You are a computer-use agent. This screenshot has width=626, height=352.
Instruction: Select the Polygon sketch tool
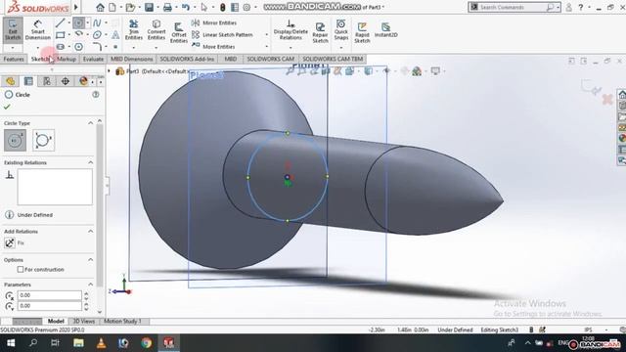click(78, 47)
